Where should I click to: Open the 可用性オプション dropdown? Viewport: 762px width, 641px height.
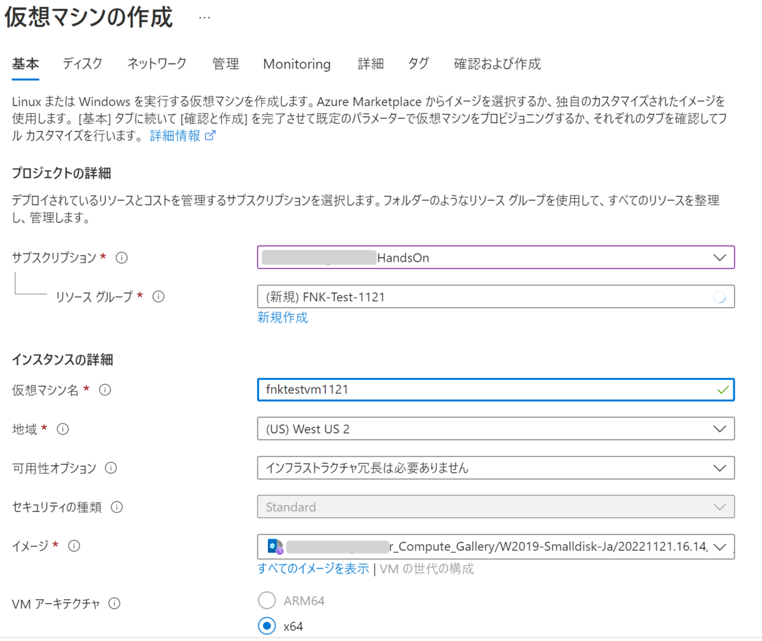pos(496,468)
